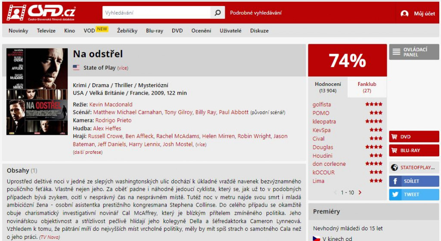Image resolution: width=441 pixels, height=241 pixels.
Task: Click the Czech flag under Premiéry
Action: (317, 239)
